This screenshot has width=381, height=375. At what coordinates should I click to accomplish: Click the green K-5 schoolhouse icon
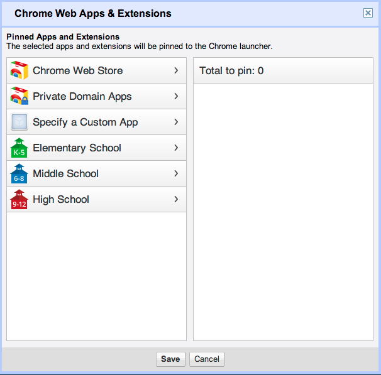click(x=19, y=148)
